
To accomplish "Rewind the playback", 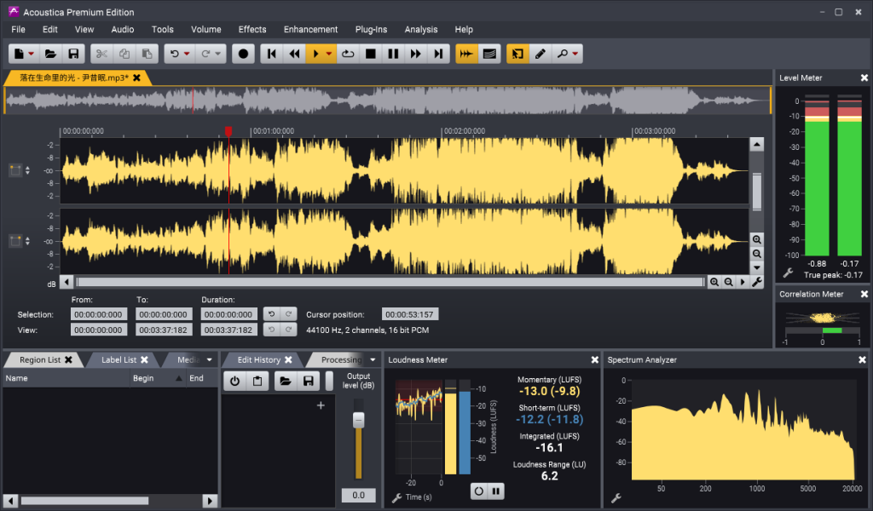I will (x=294, y=54).
